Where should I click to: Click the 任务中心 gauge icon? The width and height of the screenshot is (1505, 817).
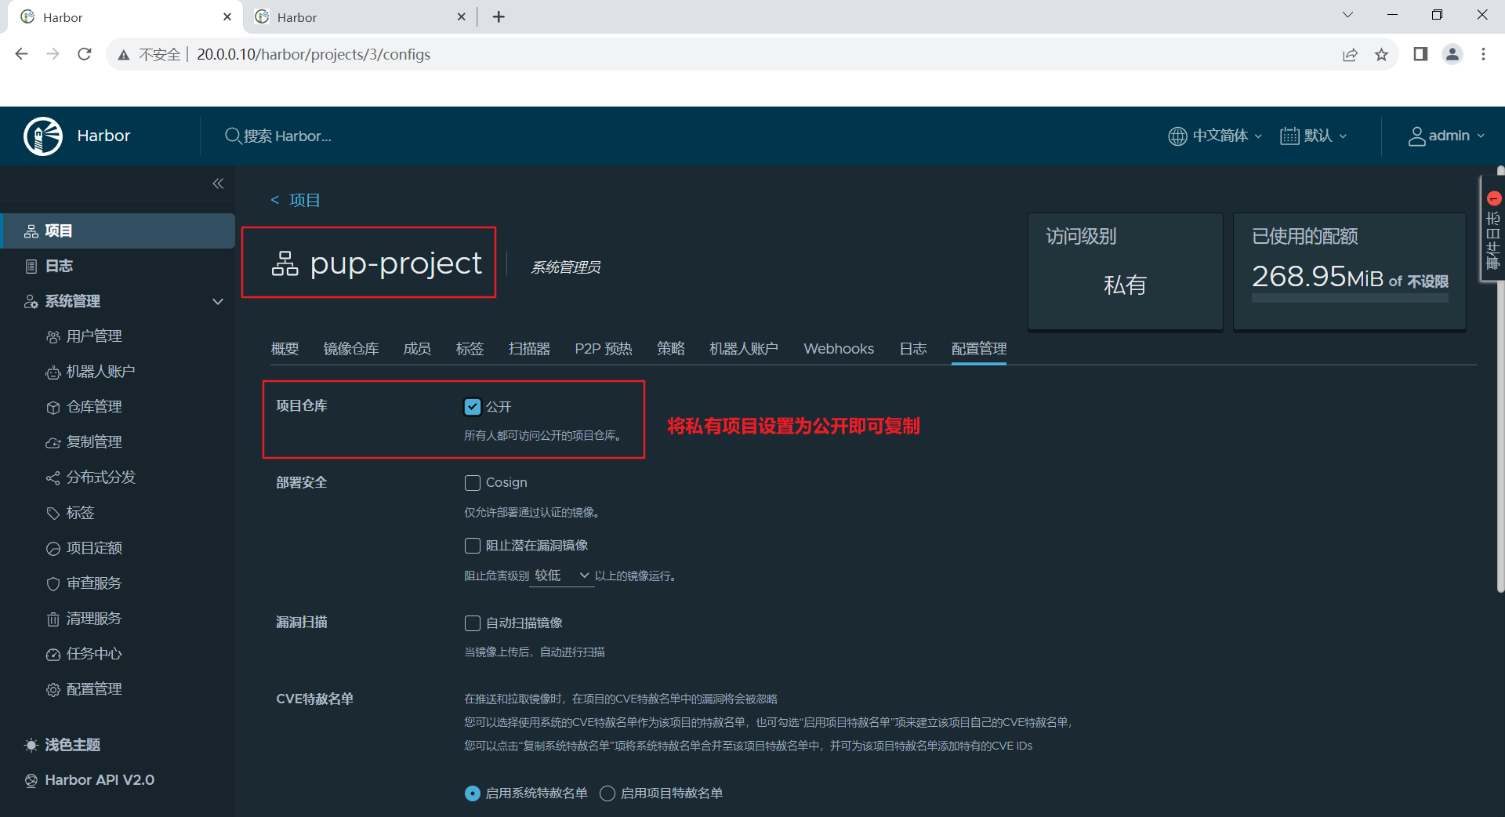pos(53,654)
